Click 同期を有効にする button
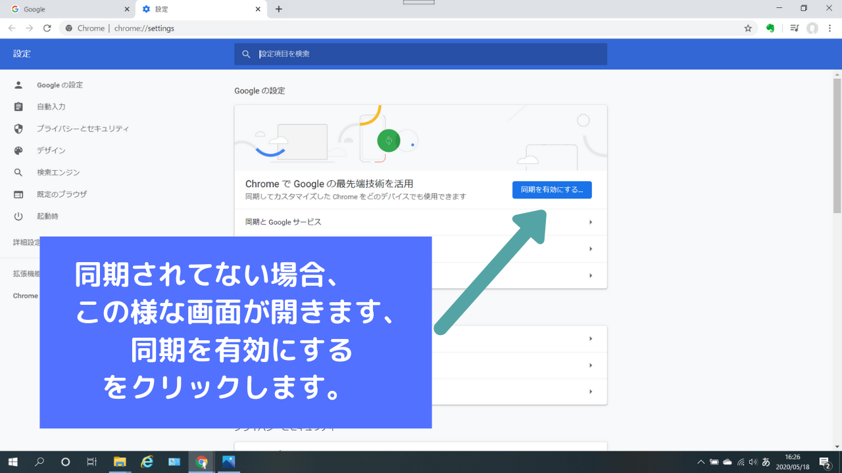This screenshot has height=473, width=842. point(552,190)
